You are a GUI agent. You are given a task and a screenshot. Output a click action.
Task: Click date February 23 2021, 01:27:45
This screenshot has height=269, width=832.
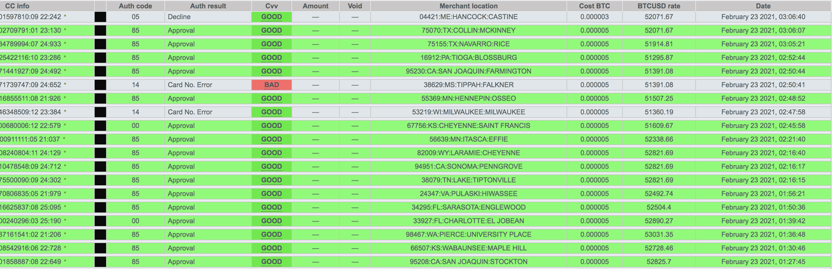(763, 263)
